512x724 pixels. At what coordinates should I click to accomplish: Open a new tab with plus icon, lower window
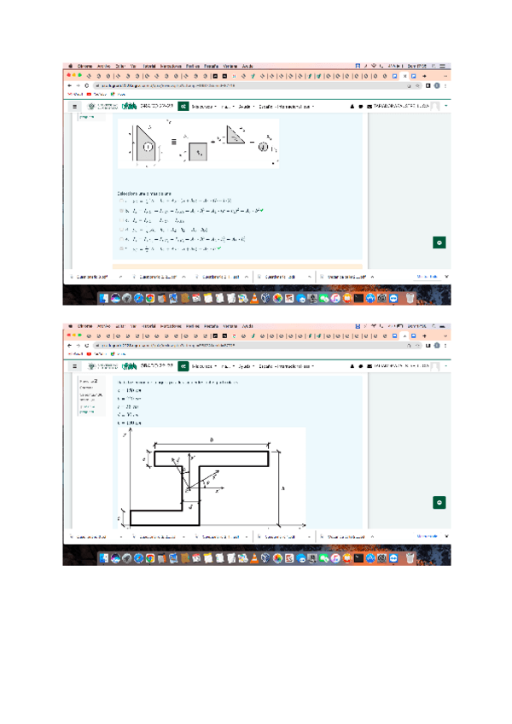[x=424, y=336]
